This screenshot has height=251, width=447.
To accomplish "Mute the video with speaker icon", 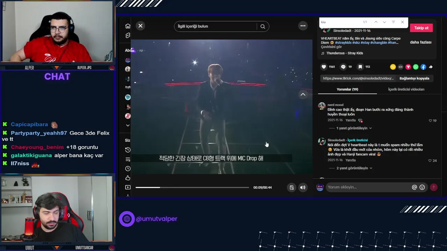I will click(x=303, y=188).
